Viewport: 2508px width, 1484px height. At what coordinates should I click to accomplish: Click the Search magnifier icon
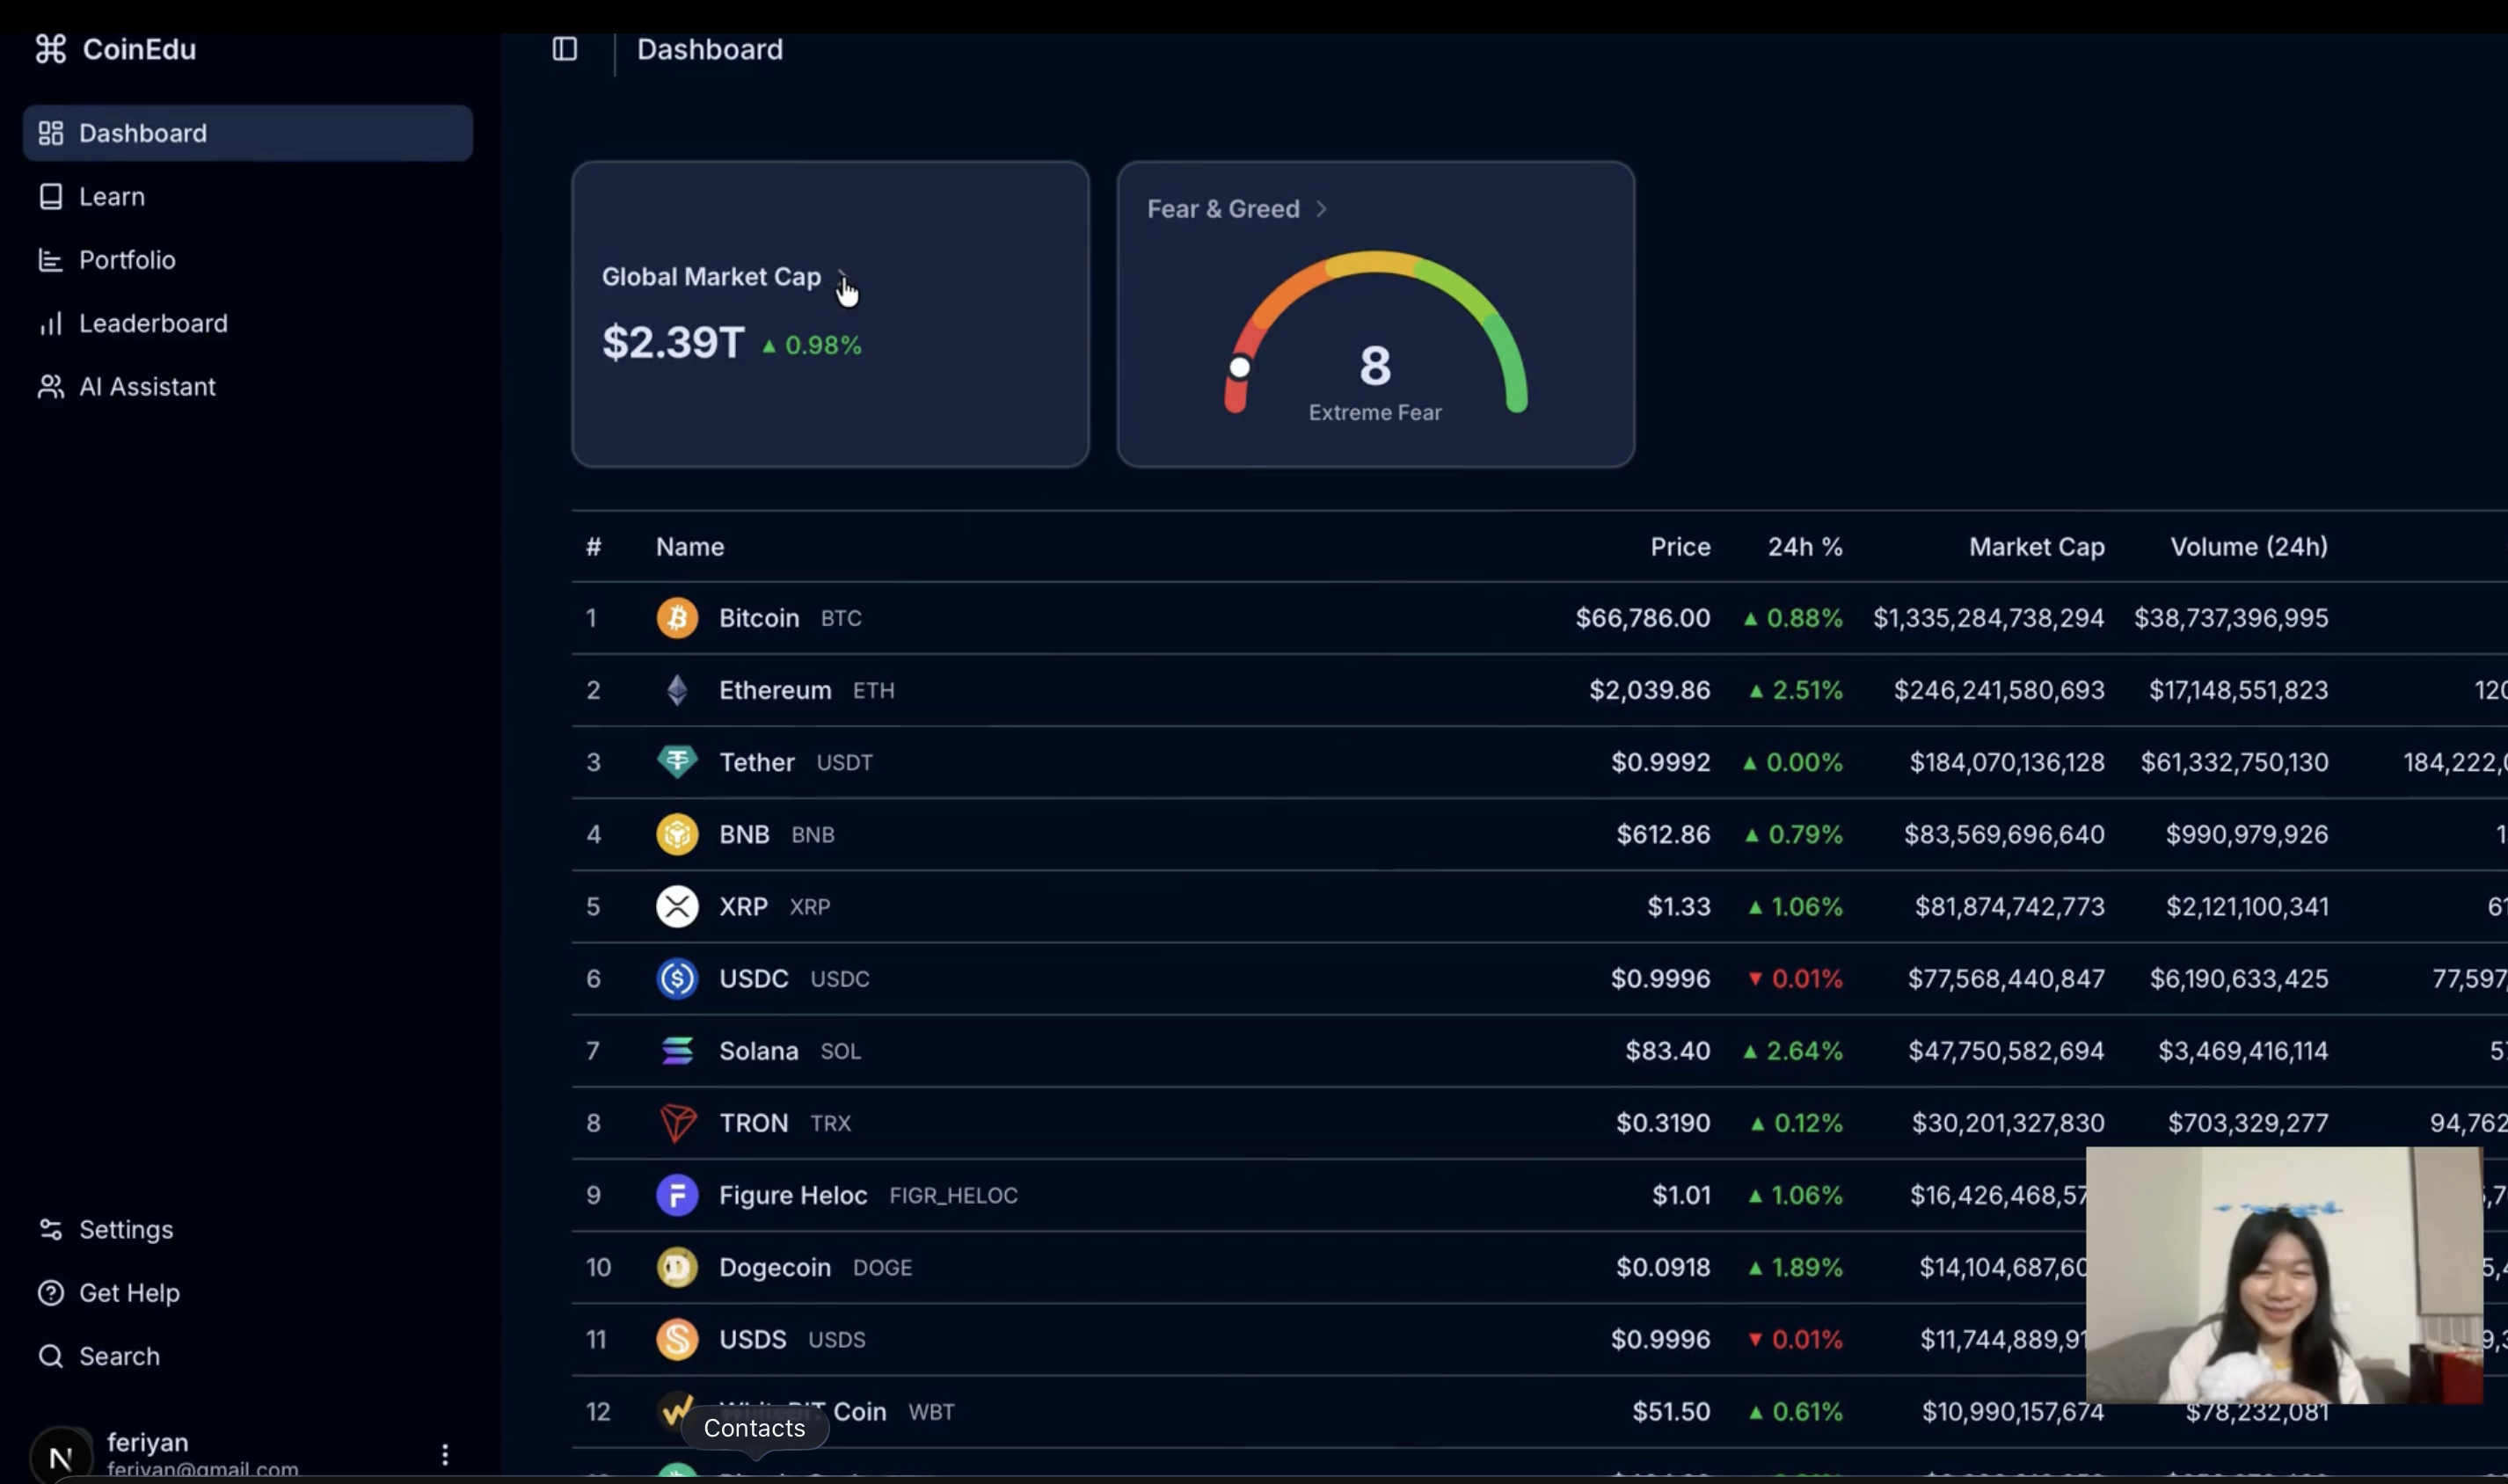[x=50, y=1357]
